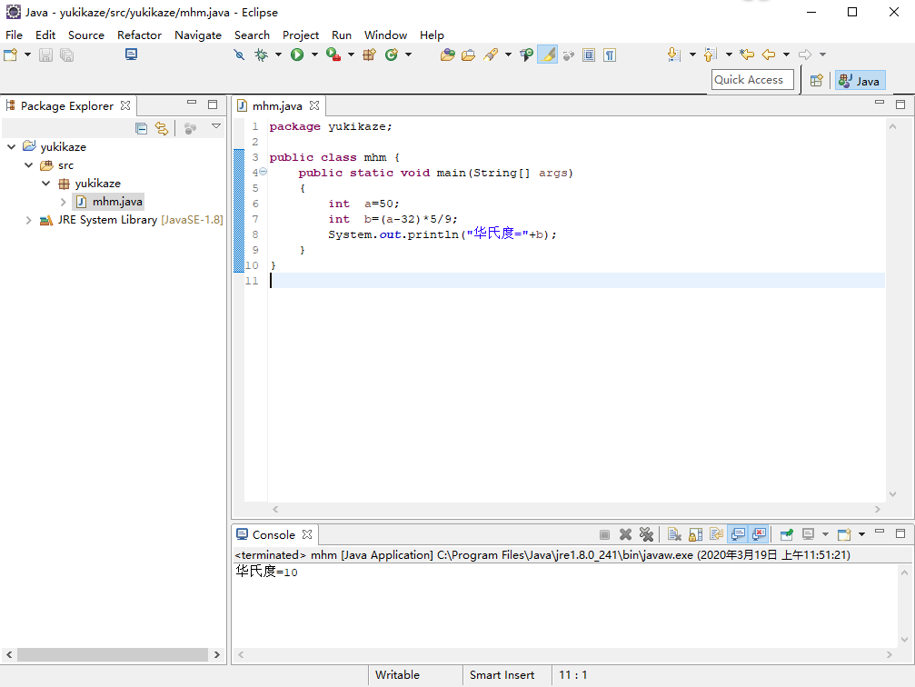Click Skip All Breakpoints icon
Viewport: 915px width, 687px height.
(239, 55)
